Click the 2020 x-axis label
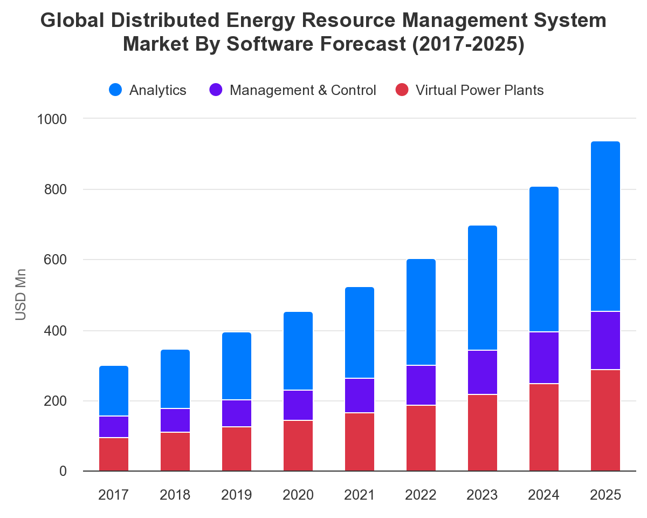The image size is (647, 518). [x=298, y=495]
